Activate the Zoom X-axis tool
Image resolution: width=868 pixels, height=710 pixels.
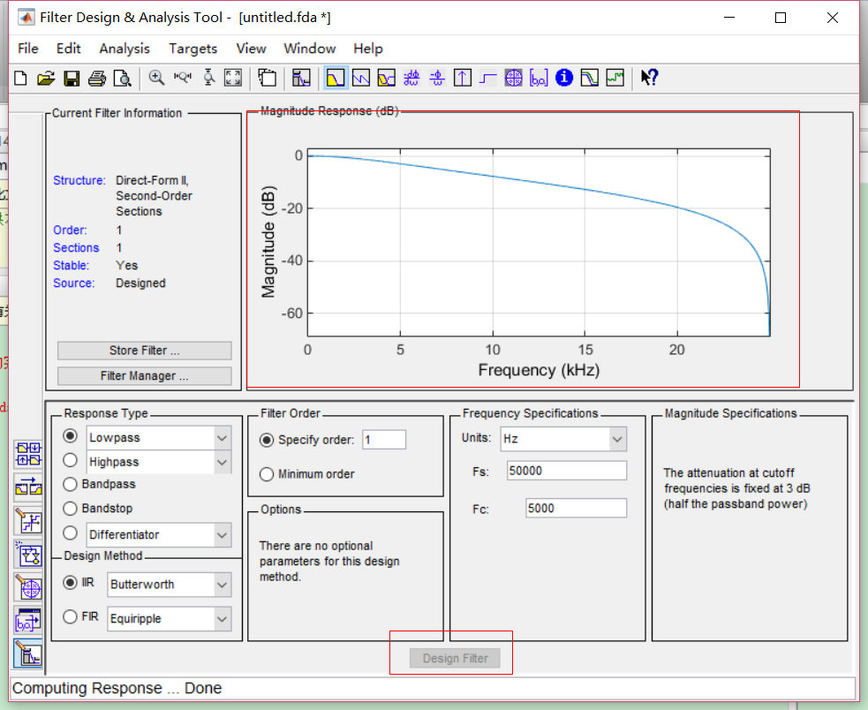[182, 78]
